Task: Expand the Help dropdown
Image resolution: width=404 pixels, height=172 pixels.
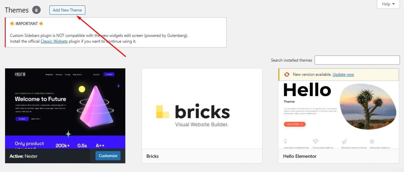Action: [x=388, y=4]
